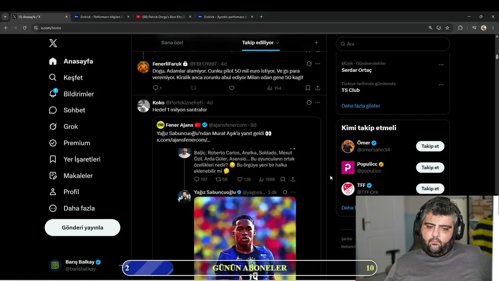
Task: Go to Anasayfa home feed
Action: click(71, 61)
